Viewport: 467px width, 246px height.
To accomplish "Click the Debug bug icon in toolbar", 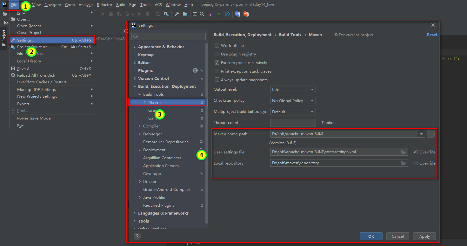I will (111, 14).
